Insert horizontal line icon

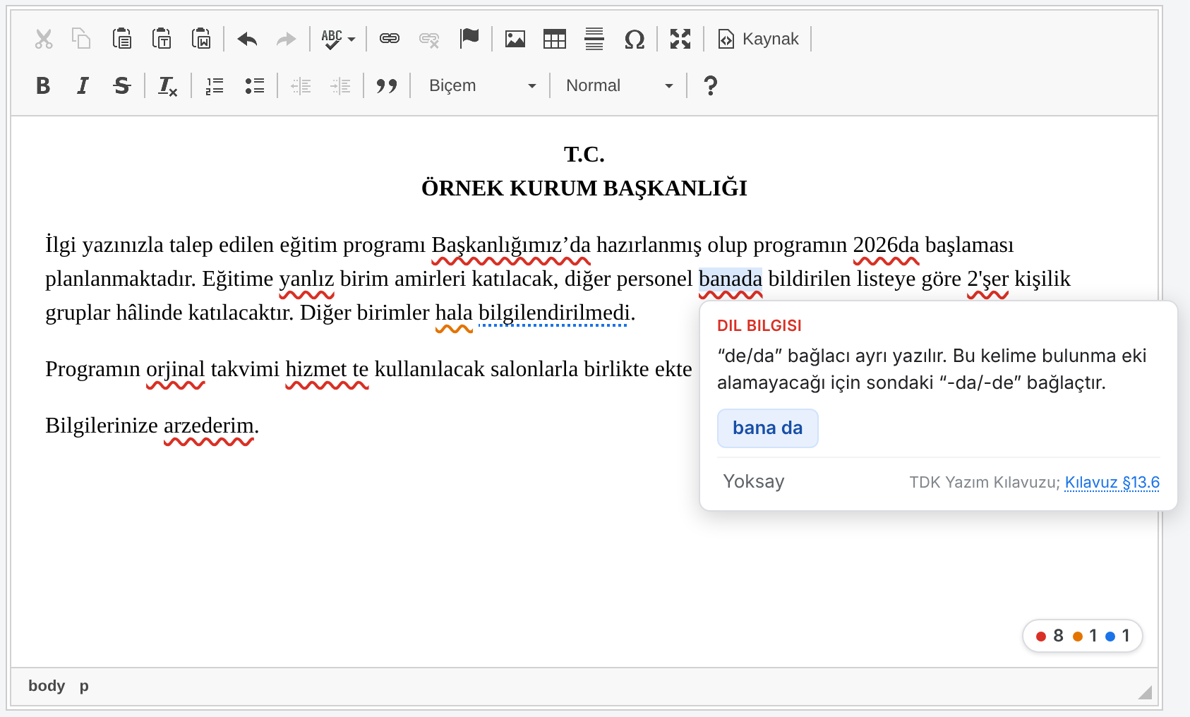(594, 39)
